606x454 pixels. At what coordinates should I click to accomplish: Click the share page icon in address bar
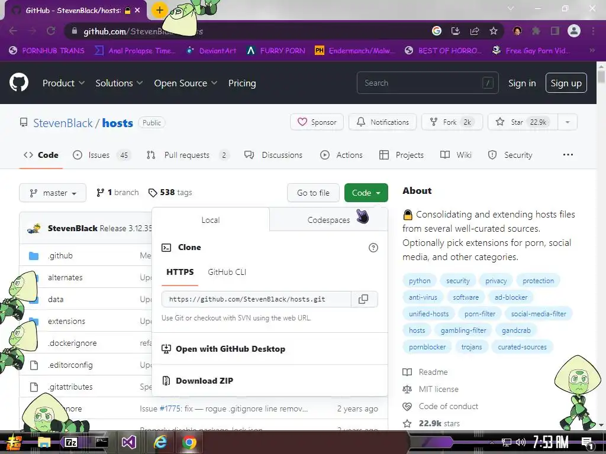coord(475,31)
